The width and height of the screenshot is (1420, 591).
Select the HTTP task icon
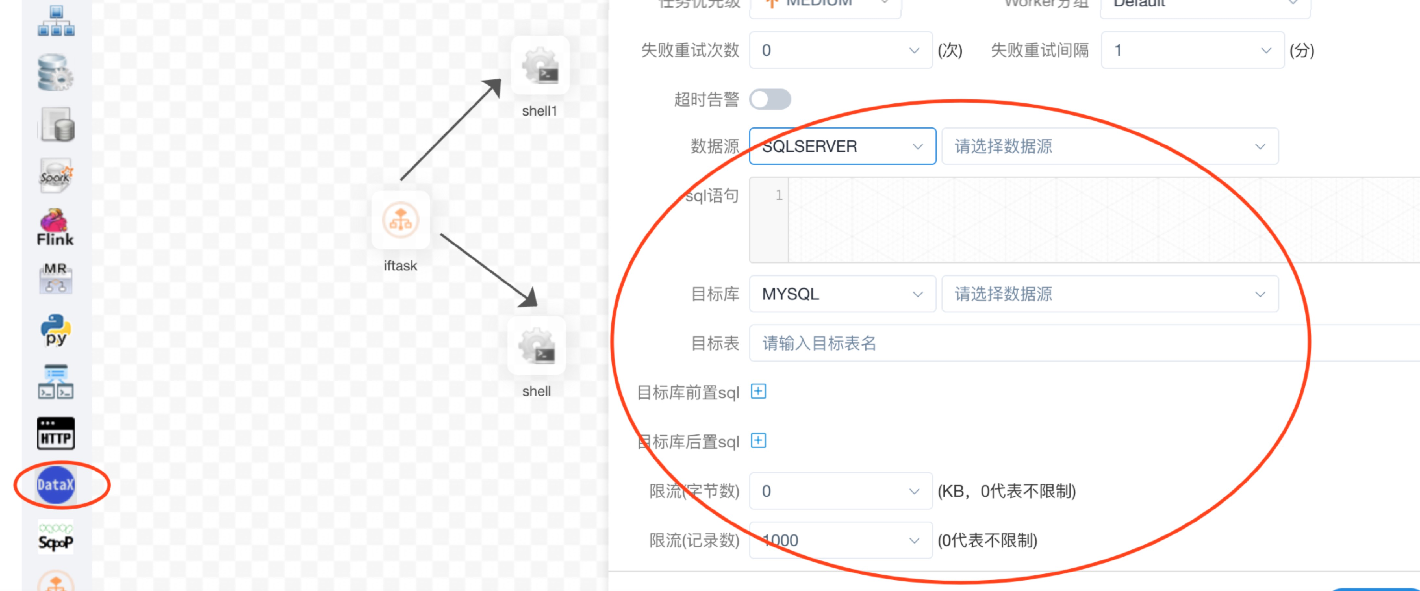coord(55,433)
